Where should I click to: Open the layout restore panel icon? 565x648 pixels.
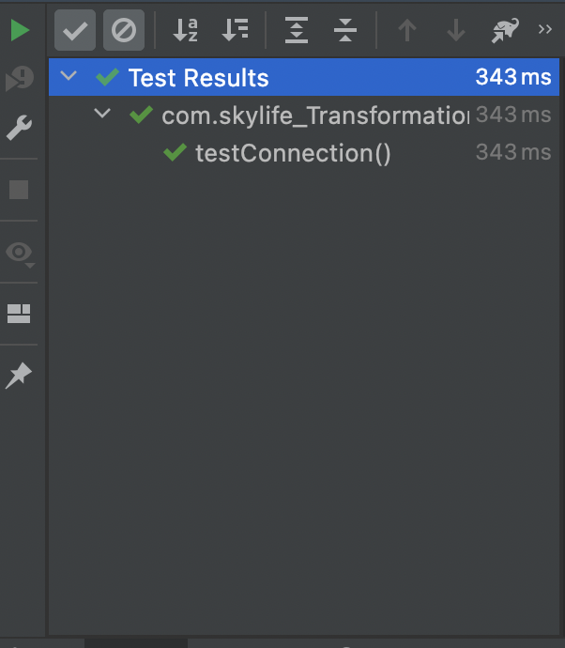pyautogui.click(x=19, y=314)
